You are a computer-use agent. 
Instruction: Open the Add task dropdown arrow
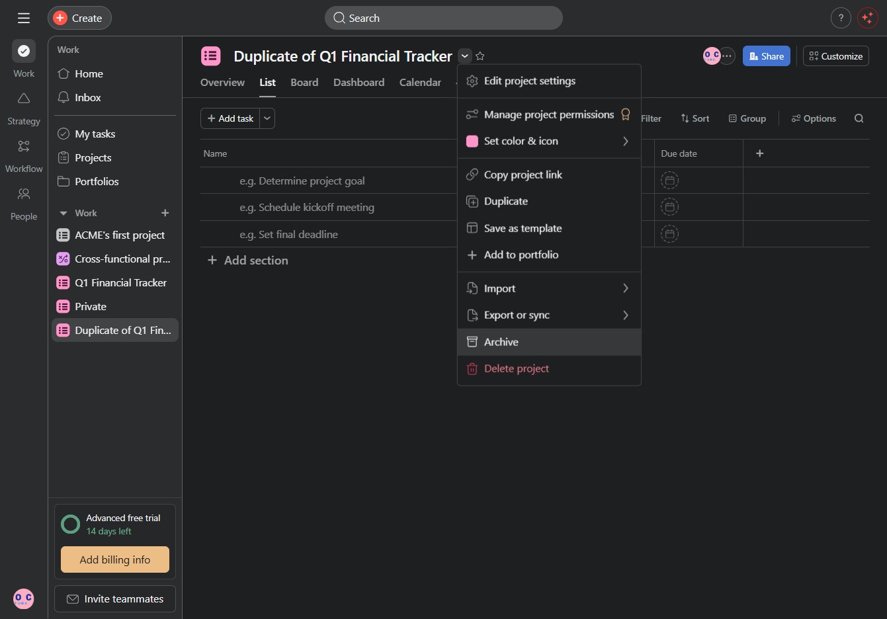(267, 118)
